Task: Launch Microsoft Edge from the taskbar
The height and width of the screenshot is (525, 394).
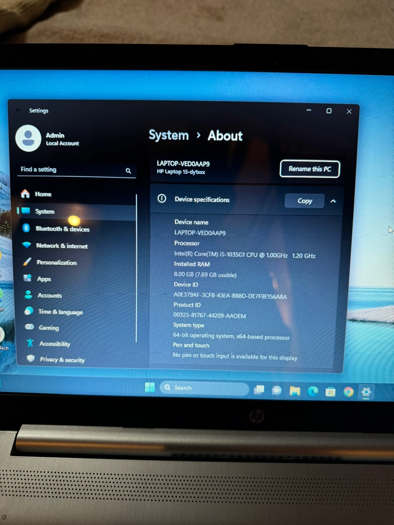Action: point(313,391)
